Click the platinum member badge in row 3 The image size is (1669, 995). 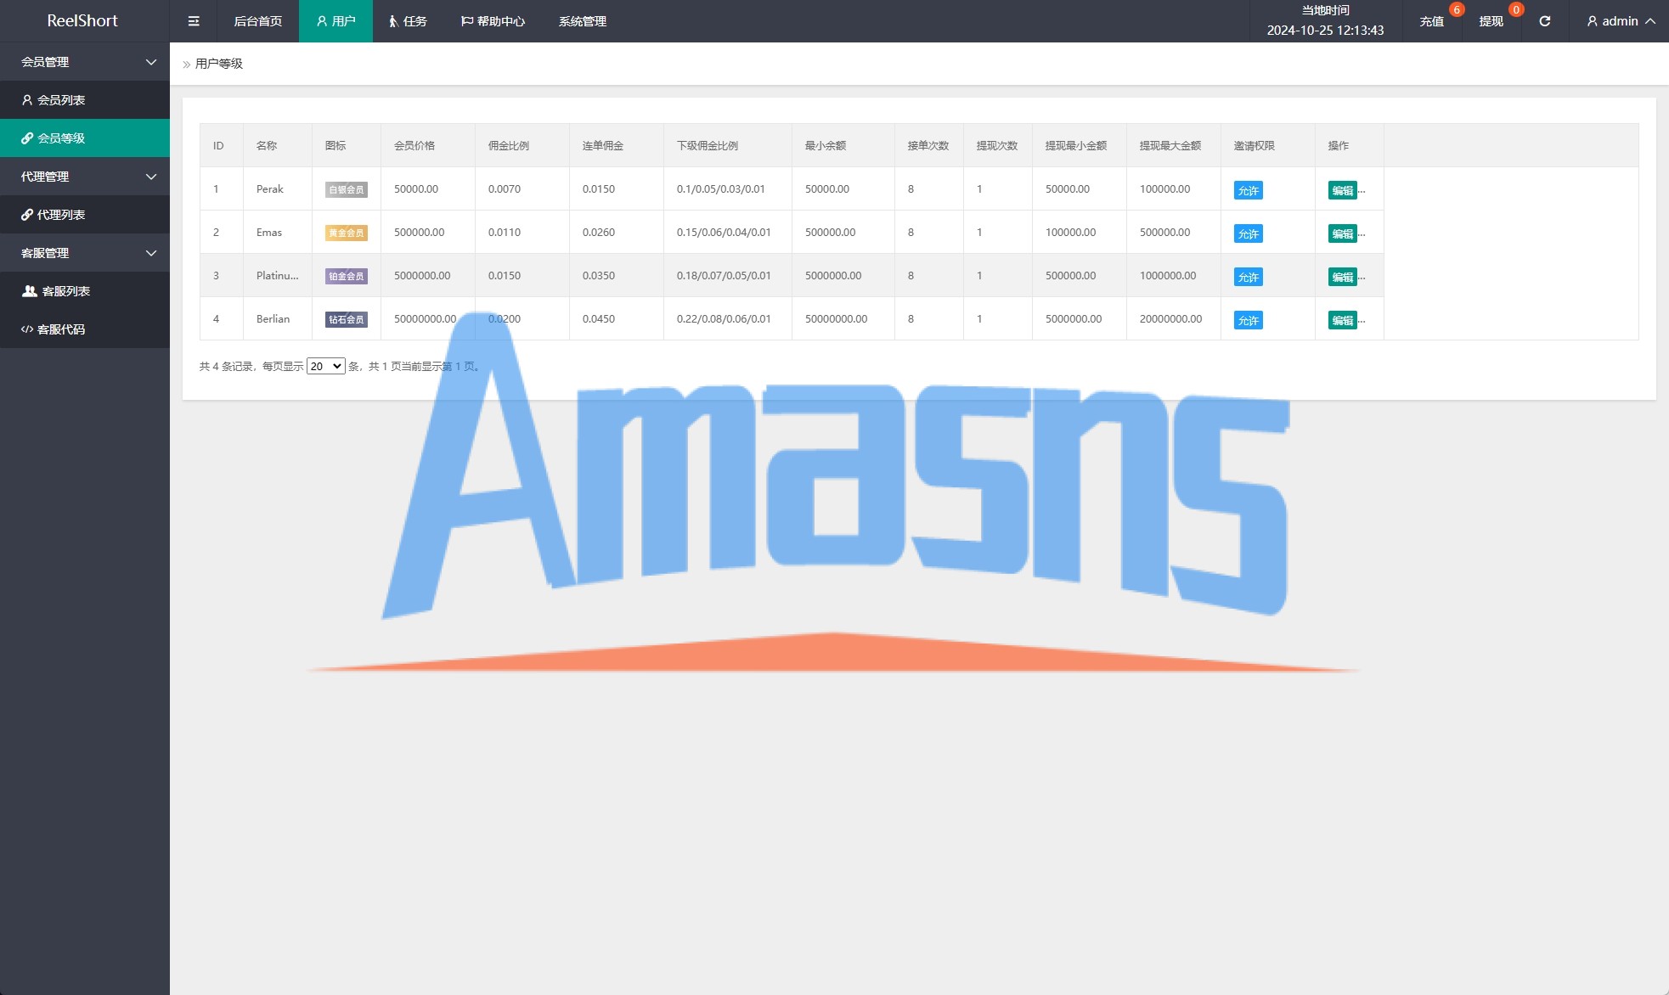click(347, 277)
